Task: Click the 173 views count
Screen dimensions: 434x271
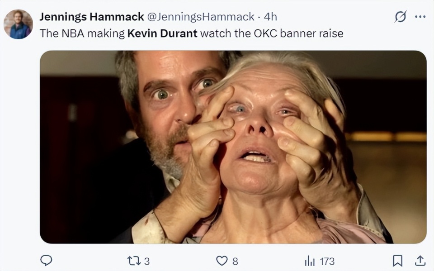Action: [327, 261]
